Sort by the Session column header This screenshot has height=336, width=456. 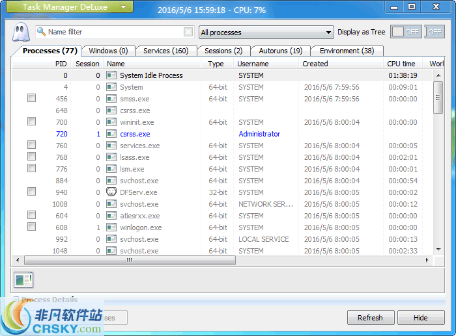click(87, 64)
